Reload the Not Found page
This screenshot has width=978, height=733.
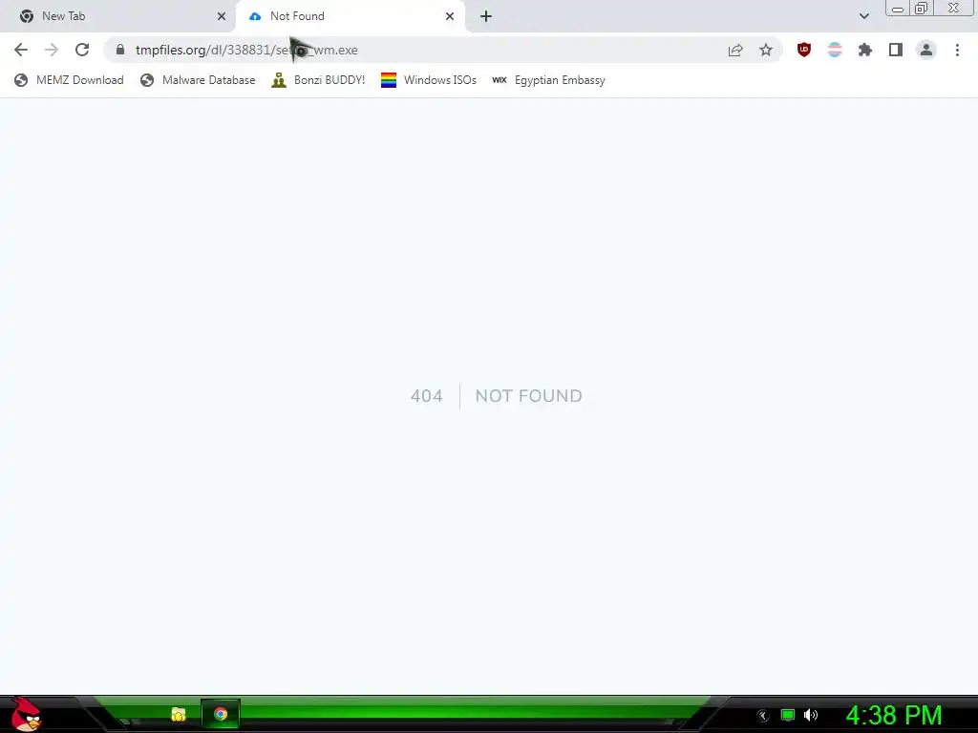[x=82, y=50]
